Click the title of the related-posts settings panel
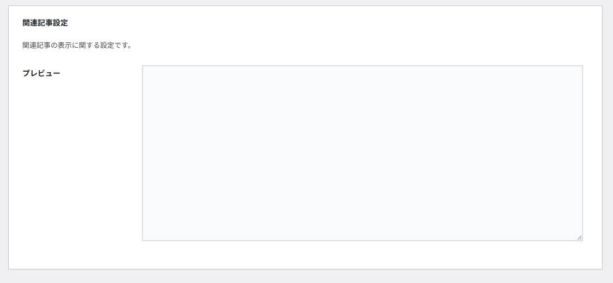The image size is (613, 283). pyautogui.click(x=45, y=23)
